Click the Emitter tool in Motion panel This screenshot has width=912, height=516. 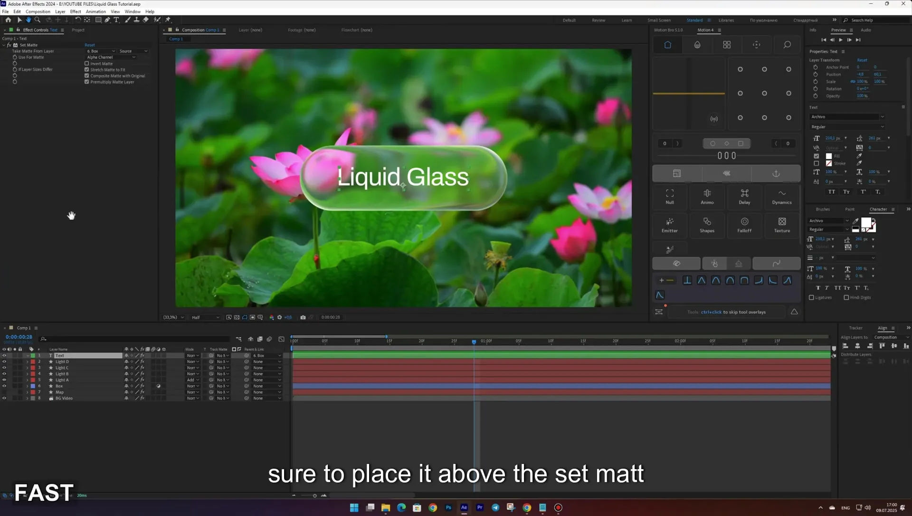click(x=670, y=225)
